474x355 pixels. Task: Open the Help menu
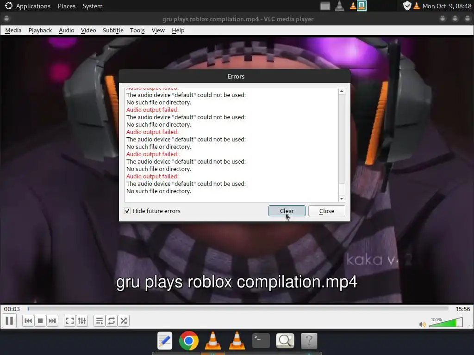(178, 30)
